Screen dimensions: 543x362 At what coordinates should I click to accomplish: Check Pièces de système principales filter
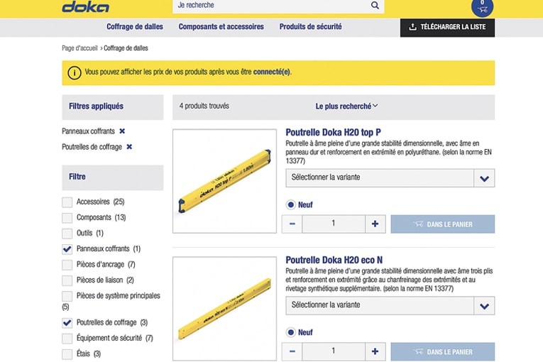(x=67, y=296)
